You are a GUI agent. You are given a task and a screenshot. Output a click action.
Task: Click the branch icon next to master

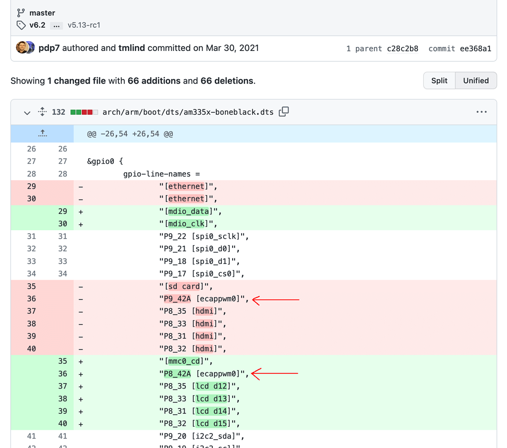[x=20, y=12]
